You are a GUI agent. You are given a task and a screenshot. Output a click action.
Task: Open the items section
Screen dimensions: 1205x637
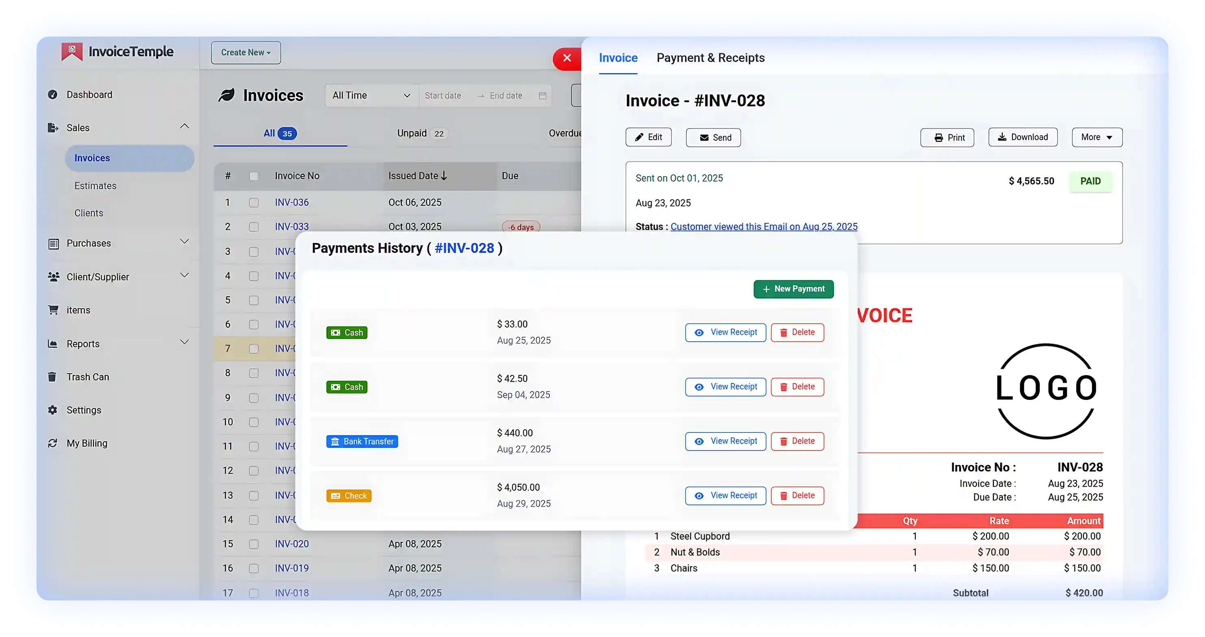[78, 310]
